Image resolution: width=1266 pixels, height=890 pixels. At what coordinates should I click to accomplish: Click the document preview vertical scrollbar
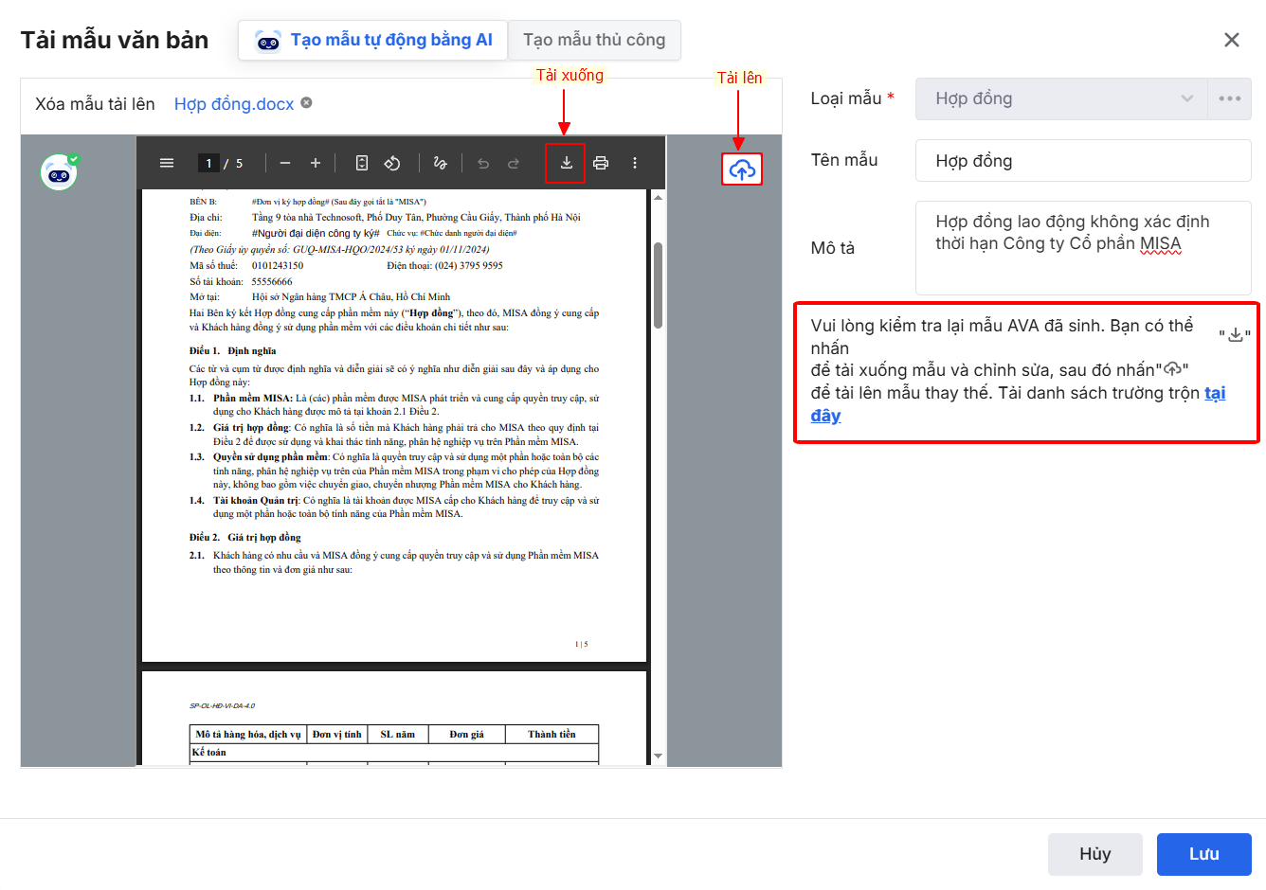click(x=658, y=284)
